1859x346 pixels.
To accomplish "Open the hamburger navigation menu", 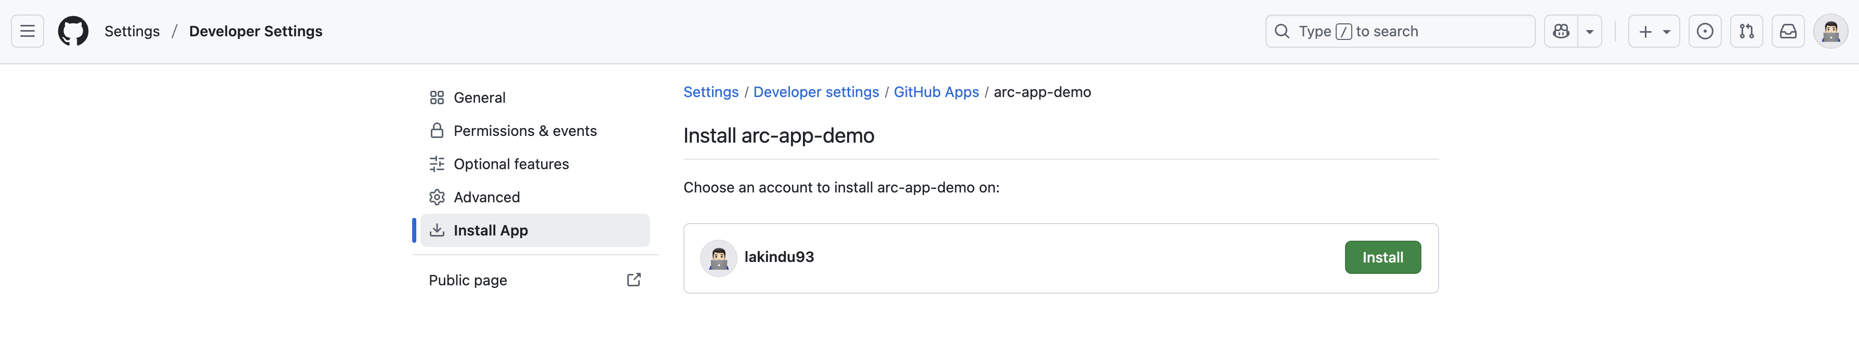I will (28, 31).
